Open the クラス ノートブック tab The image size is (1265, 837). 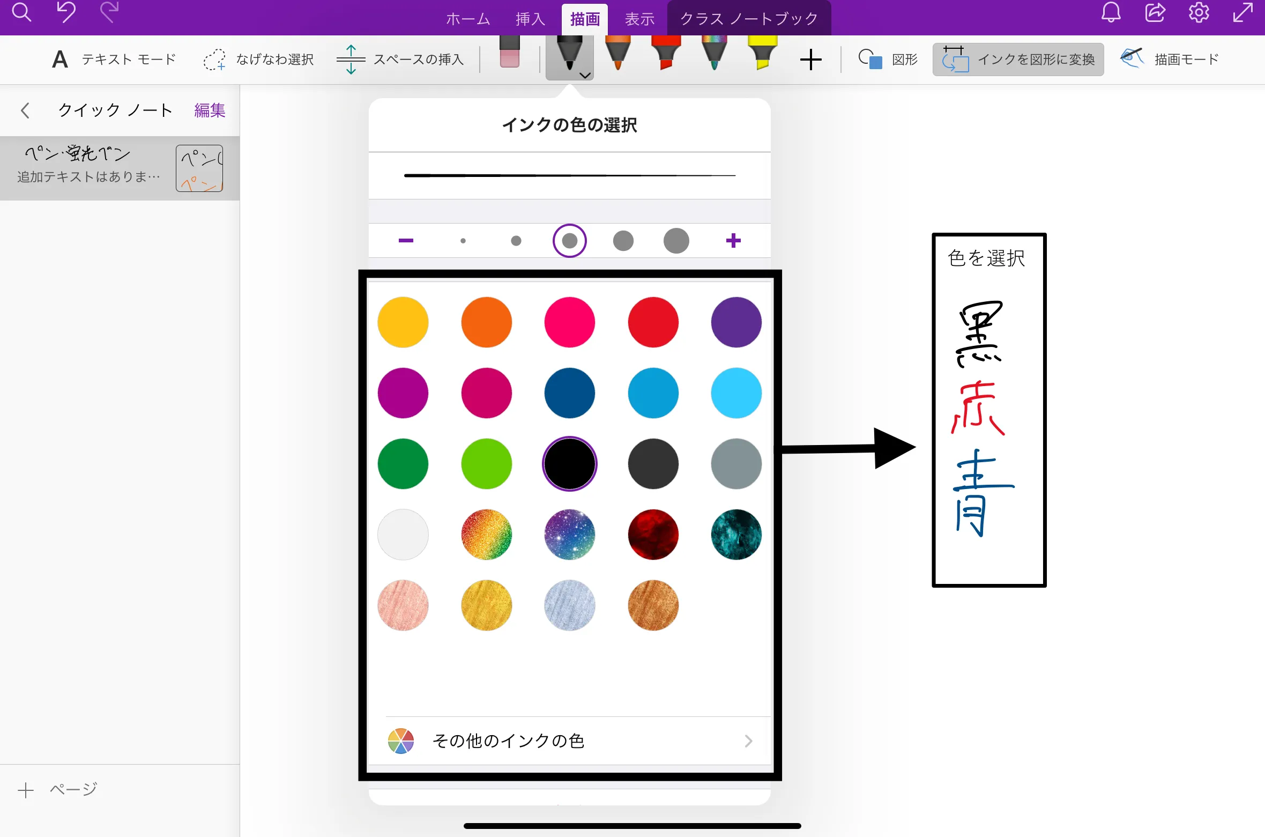pyautogui.click(x=749, y=18)
